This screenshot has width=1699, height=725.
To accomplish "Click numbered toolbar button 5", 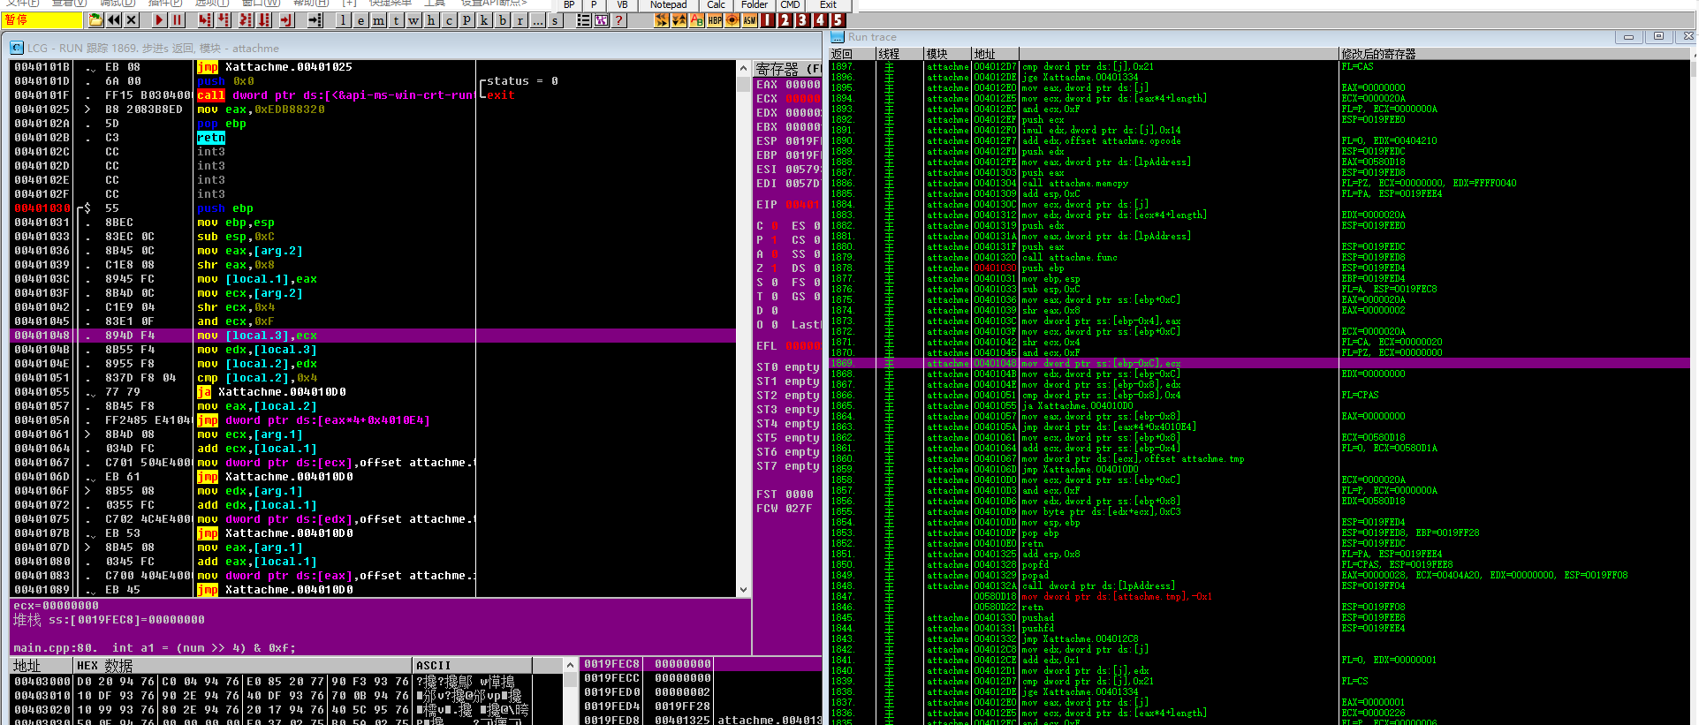I will pyautogui.click(x=838, y=19).
